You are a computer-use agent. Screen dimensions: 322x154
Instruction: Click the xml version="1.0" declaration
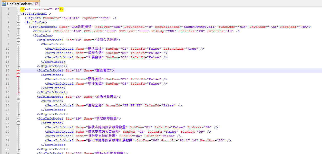tap(42, 9)
